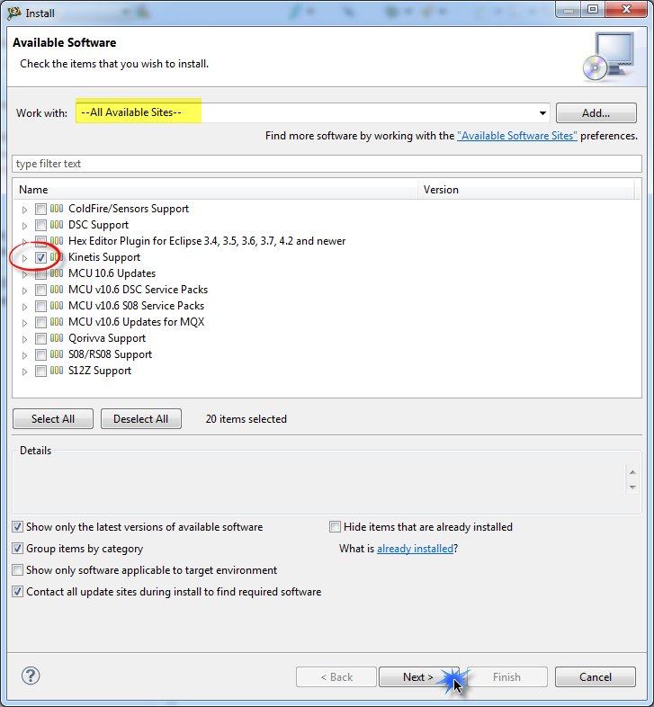
Task: Click the type filter text field
Action: tap(327, 164)
